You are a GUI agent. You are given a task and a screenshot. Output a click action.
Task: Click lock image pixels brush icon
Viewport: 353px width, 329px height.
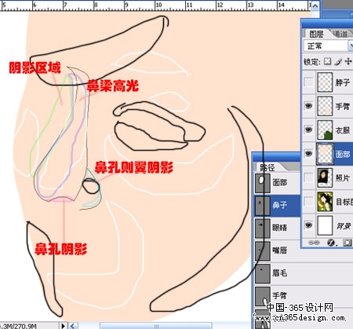pyautogui.click(x=338, y=61)
